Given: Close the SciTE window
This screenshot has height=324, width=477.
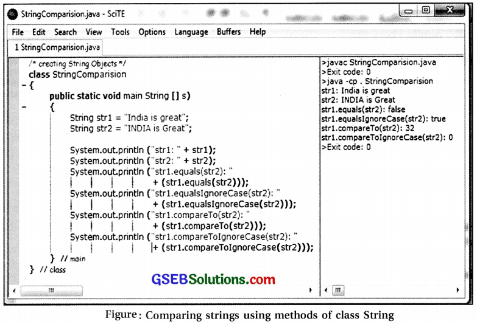Looking at the screenshot, I should pos(450,10).
